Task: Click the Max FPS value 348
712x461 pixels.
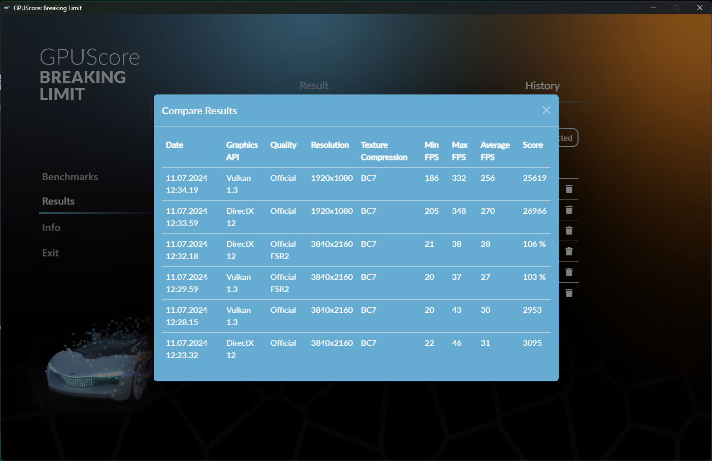Action: 459,211
